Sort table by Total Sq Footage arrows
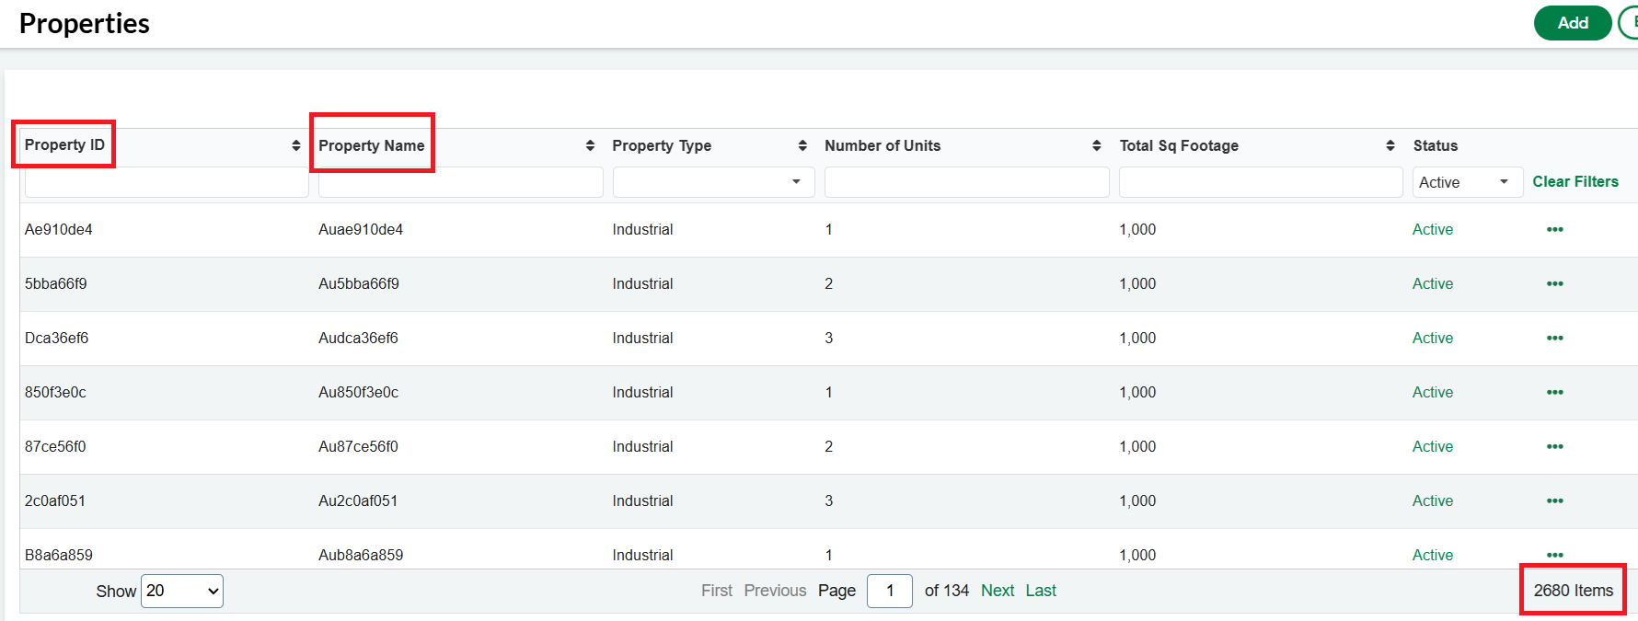The image size is (1638, 621). click(x=1390, y=145)
